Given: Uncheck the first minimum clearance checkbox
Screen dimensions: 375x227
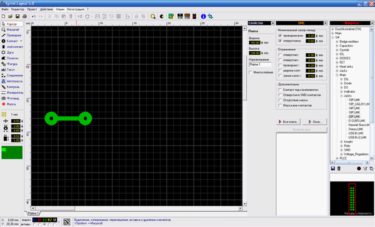Looking at the screenshot, I should pyautogui.click(x=280, y=36).
